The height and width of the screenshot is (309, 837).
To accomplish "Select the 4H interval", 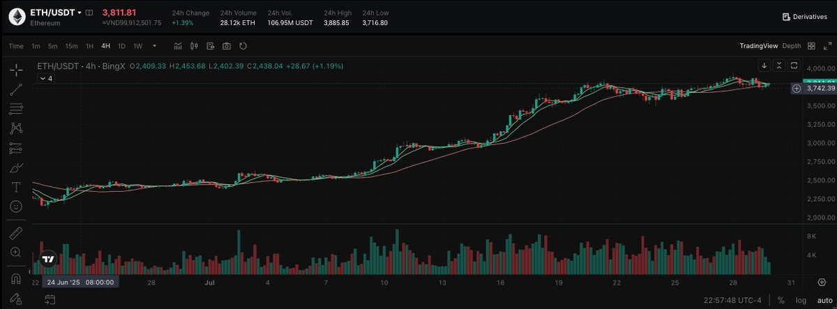I will tap(105, 46).
